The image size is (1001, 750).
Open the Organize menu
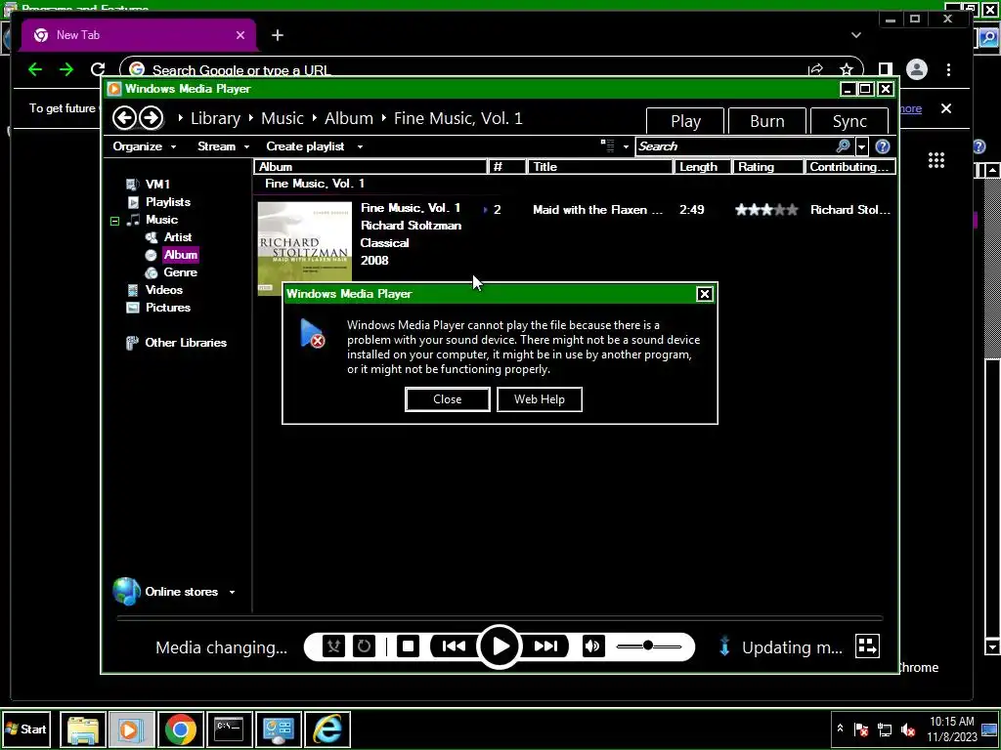click(x=145, y=146)
